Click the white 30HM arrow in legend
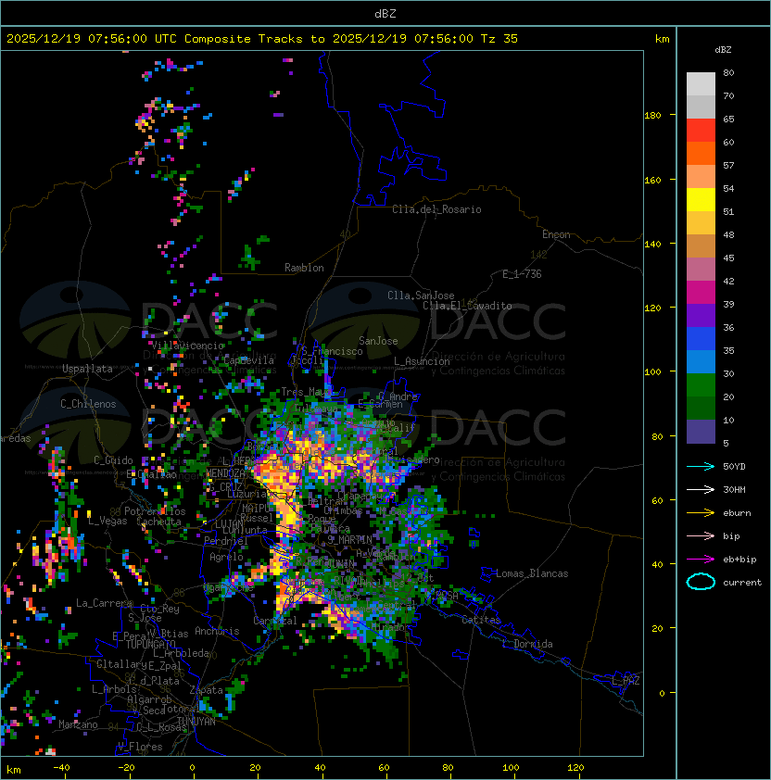Screen dimensions: 771x780 [701, 489]
